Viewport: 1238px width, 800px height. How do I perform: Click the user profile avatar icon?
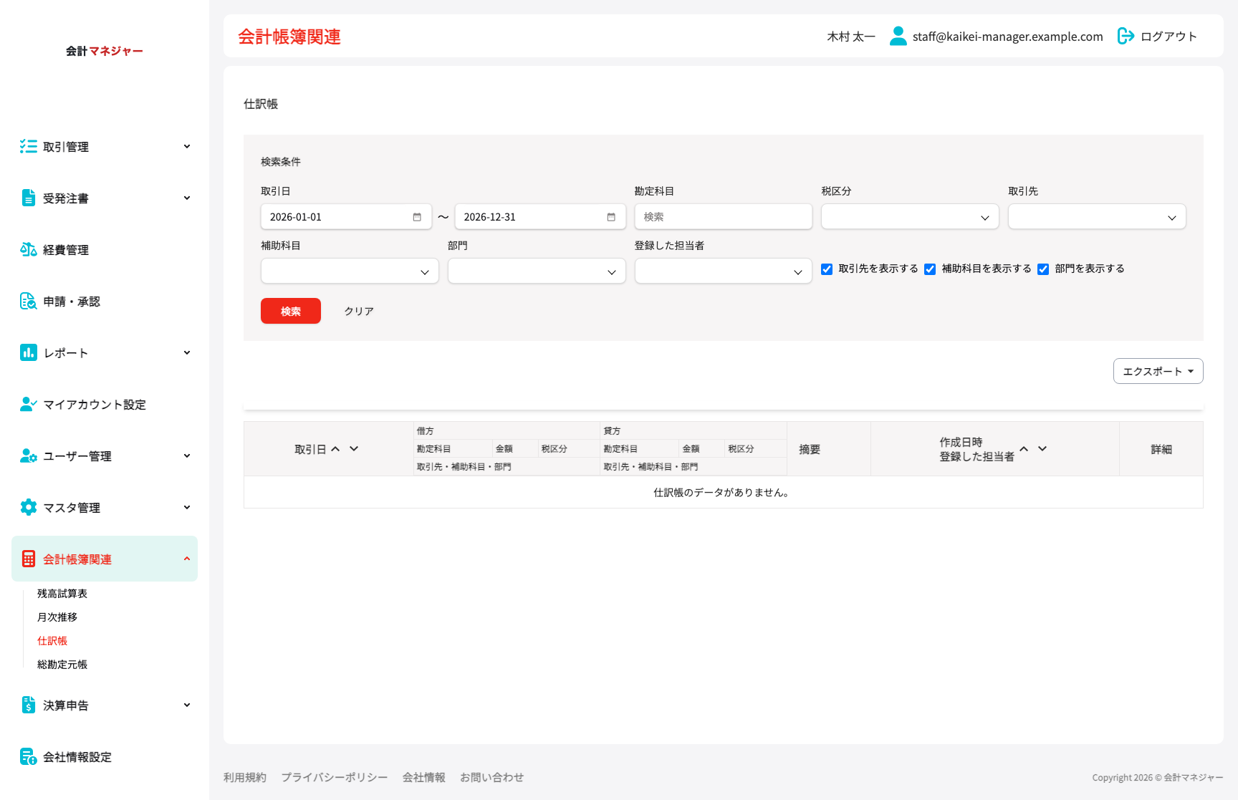coord(898,36)
